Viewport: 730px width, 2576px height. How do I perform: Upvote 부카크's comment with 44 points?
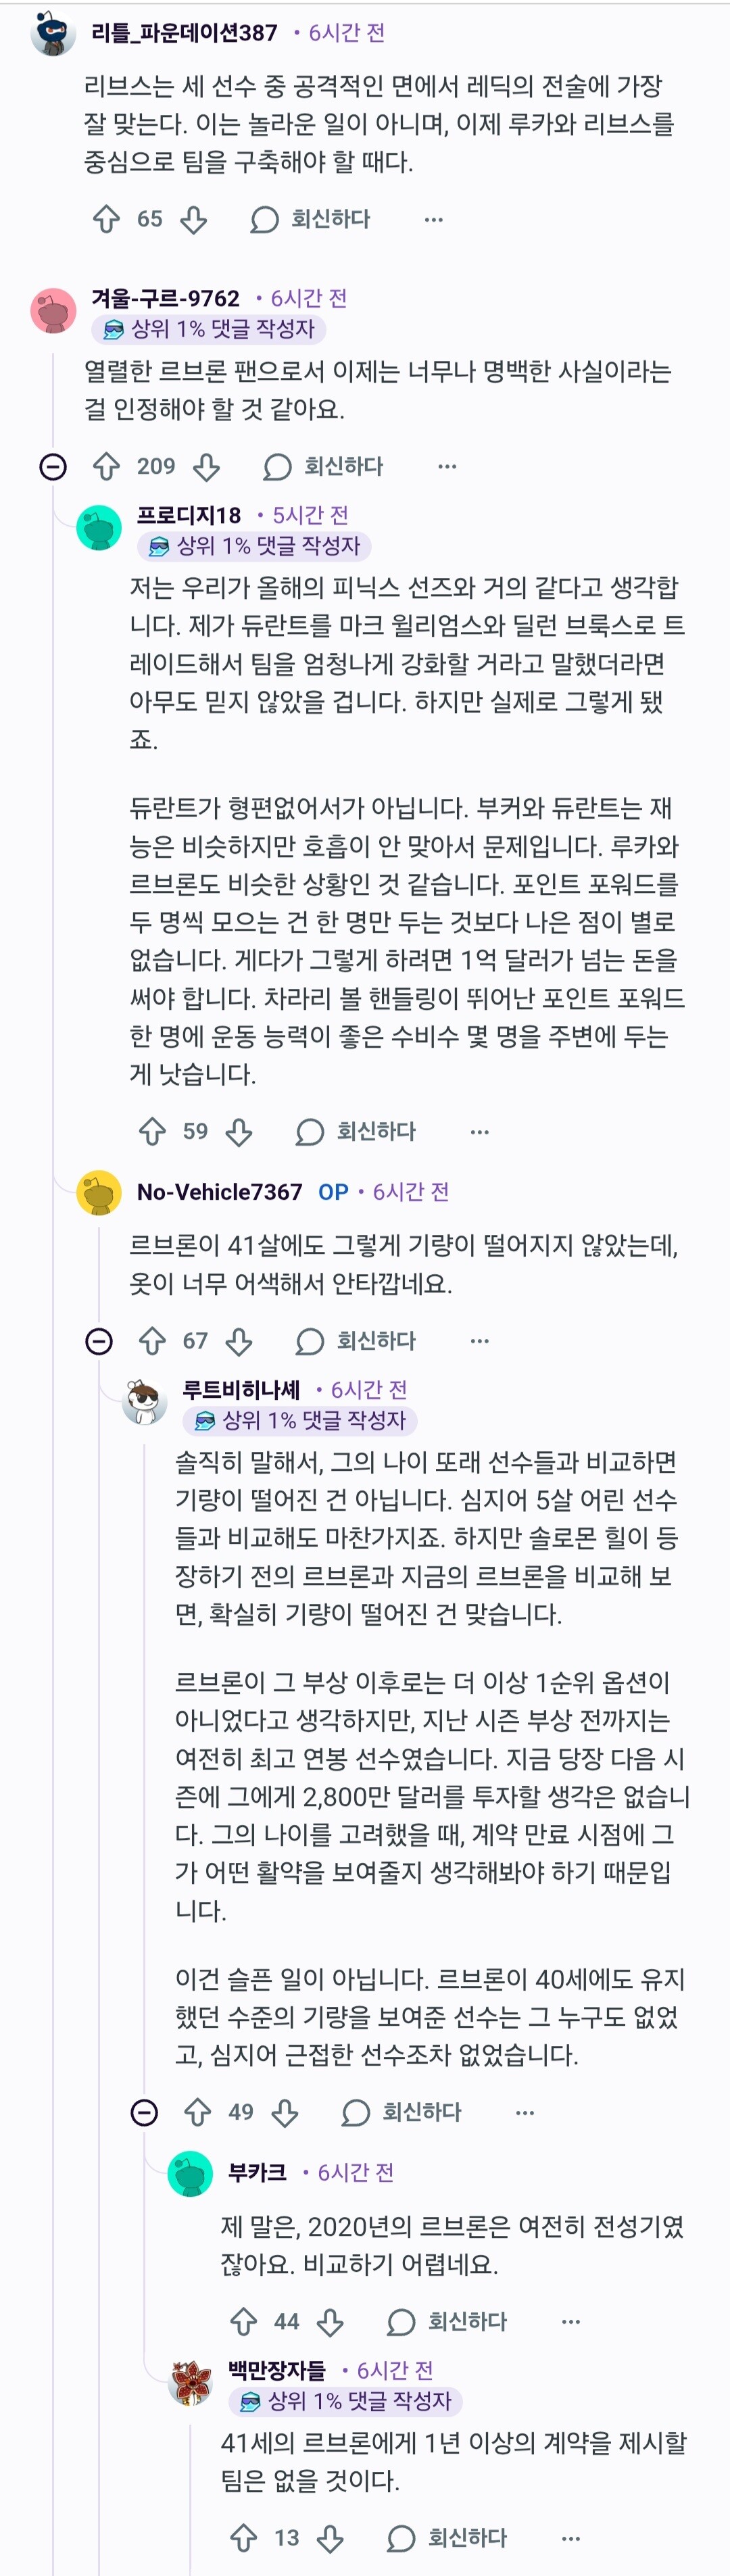[243, 2321]
